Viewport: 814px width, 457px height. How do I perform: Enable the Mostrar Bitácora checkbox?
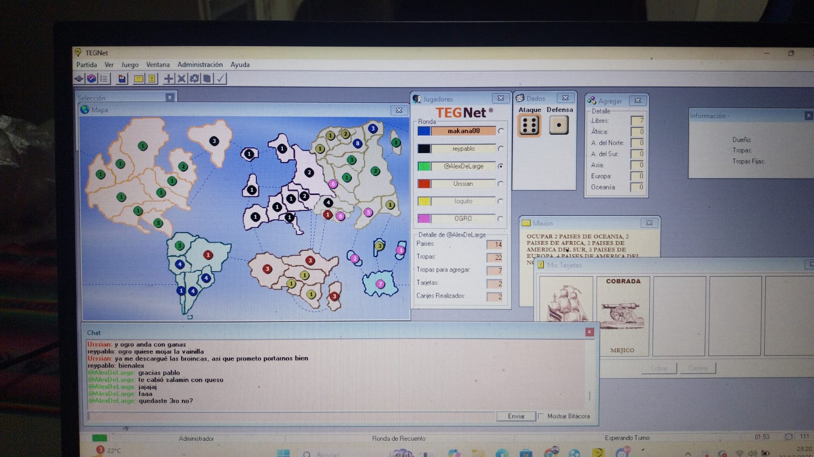click(x=541, y=416)
